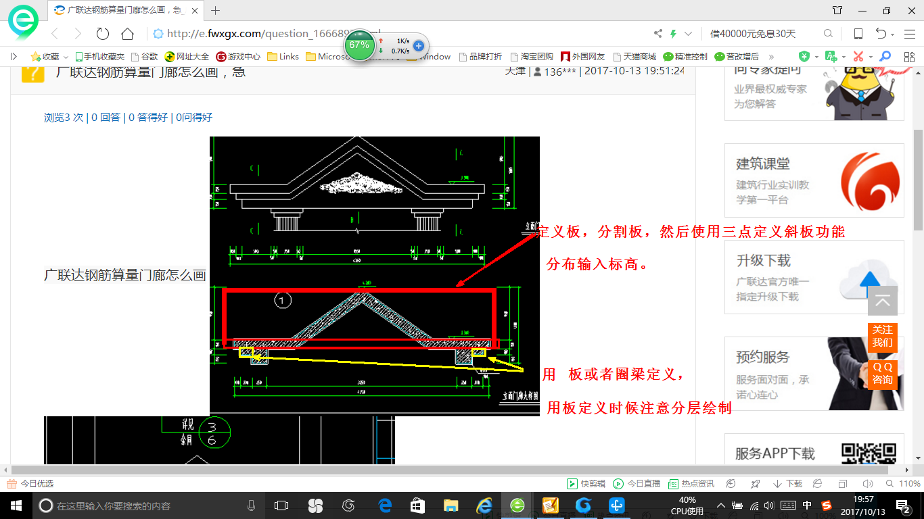This screenshot has width=924, height=519.
Task: Click the 67% memory accelerator ball
Action: pyautogui.click(x=360, y=45)
